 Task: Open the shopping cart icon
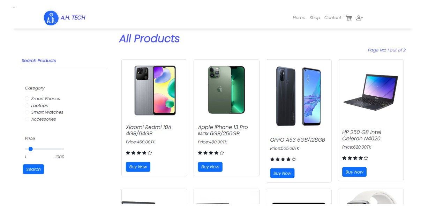(x=348, y=18)
